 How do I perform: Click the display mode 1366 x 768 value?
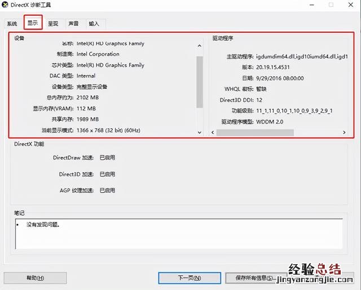(108, 130)
